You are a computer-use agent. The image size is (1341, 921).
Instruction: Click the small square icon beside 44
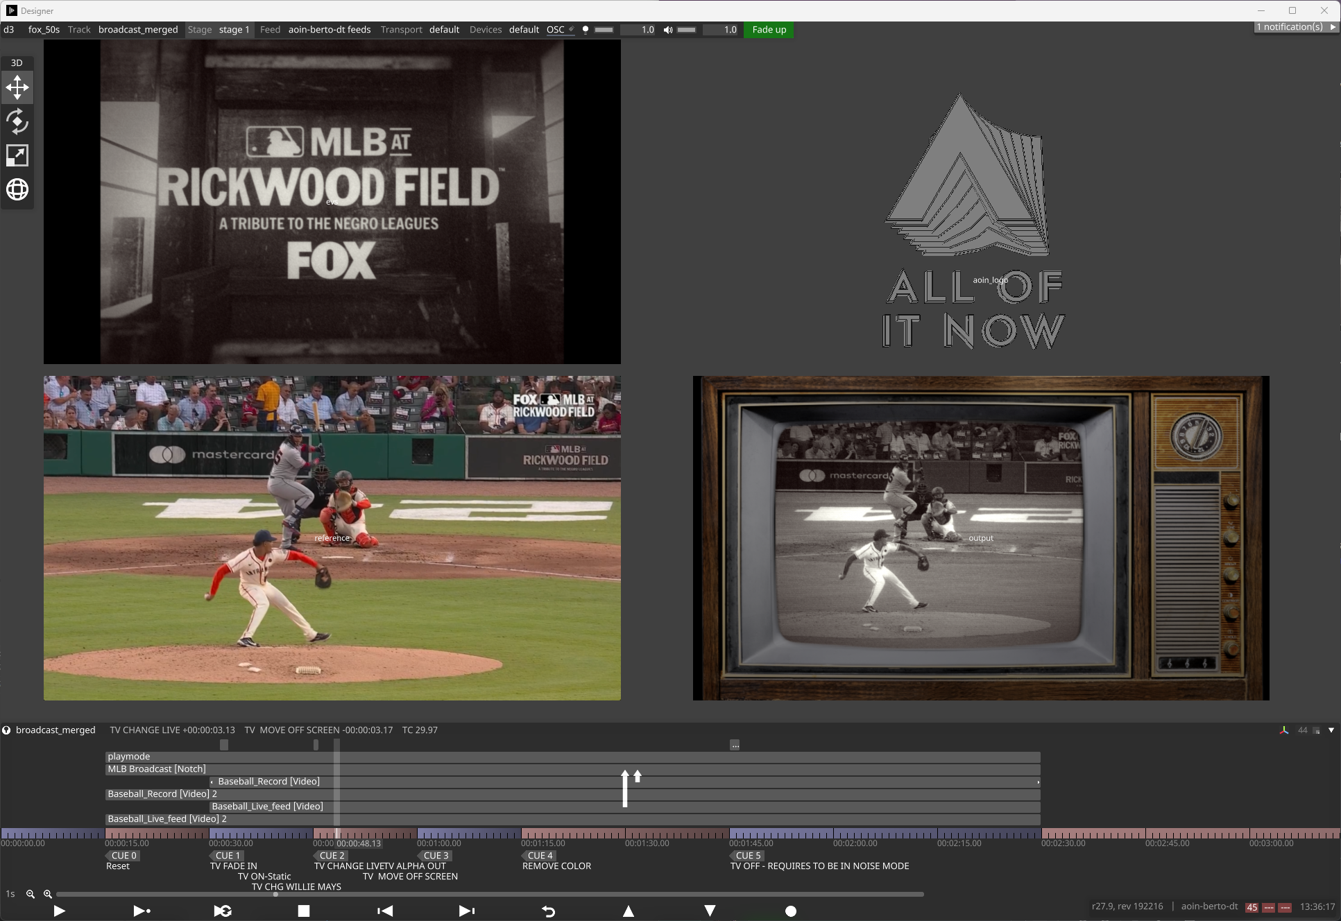click(x=1317, y=730)
